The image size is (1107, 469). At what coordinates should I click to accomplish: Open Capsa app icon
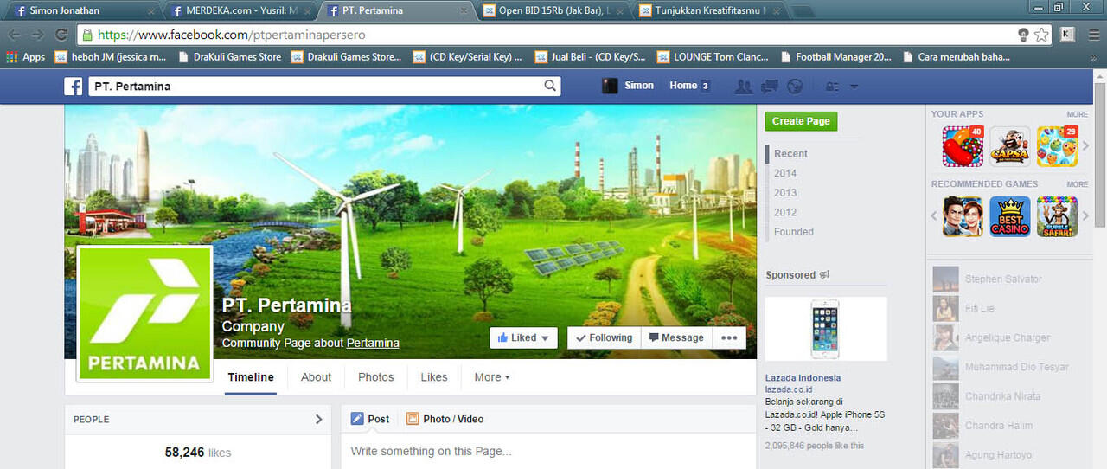(1009, 146)
